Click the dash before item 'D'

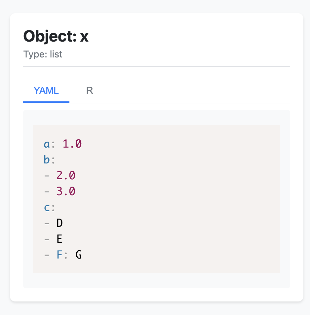click(x=46, y=223)
